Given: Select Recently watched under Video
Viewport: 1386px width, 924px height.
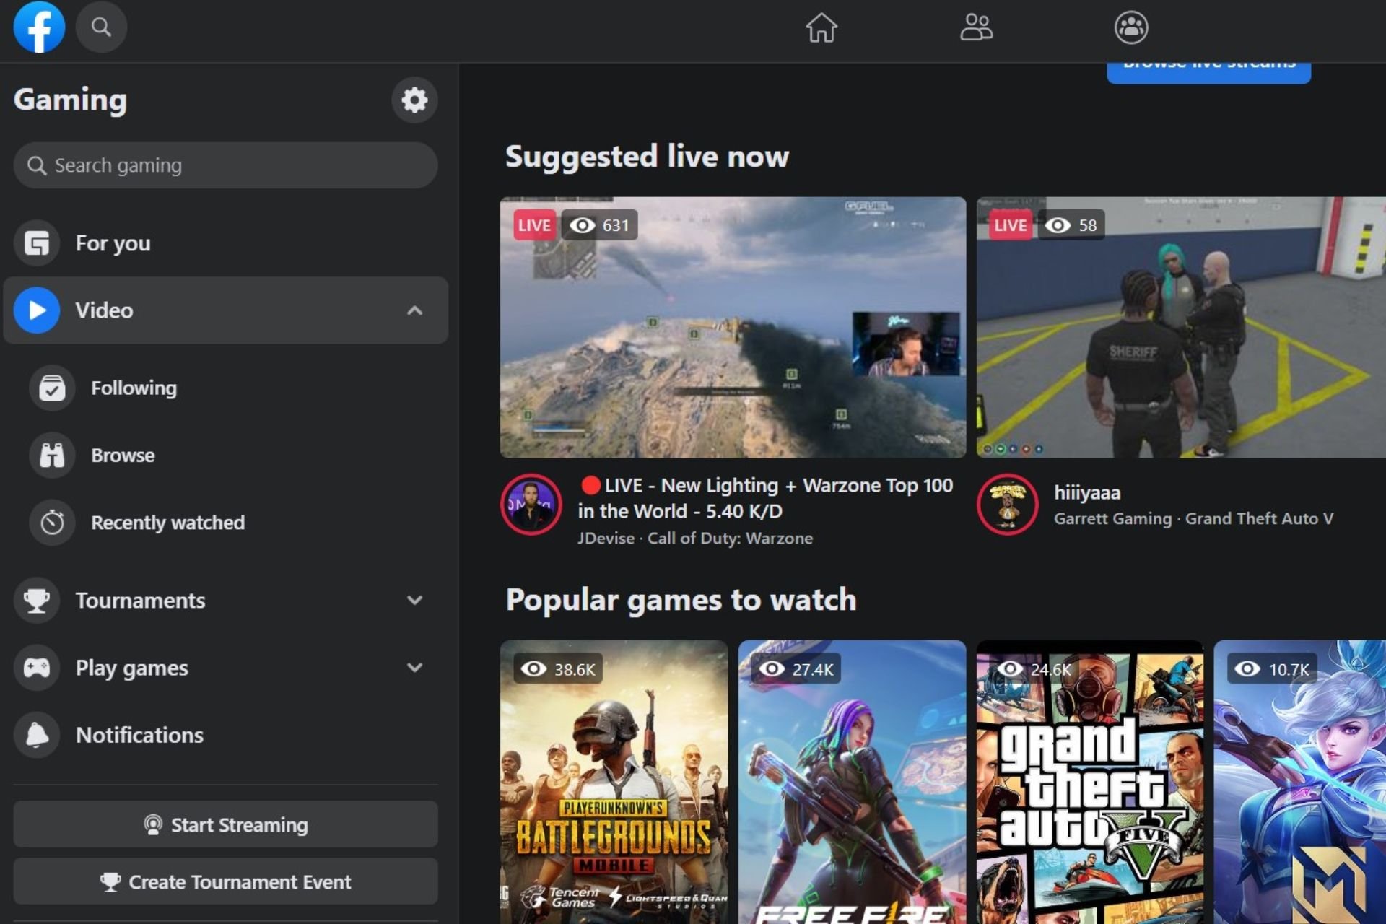Looking at the screenshot, I should [225, 523].
